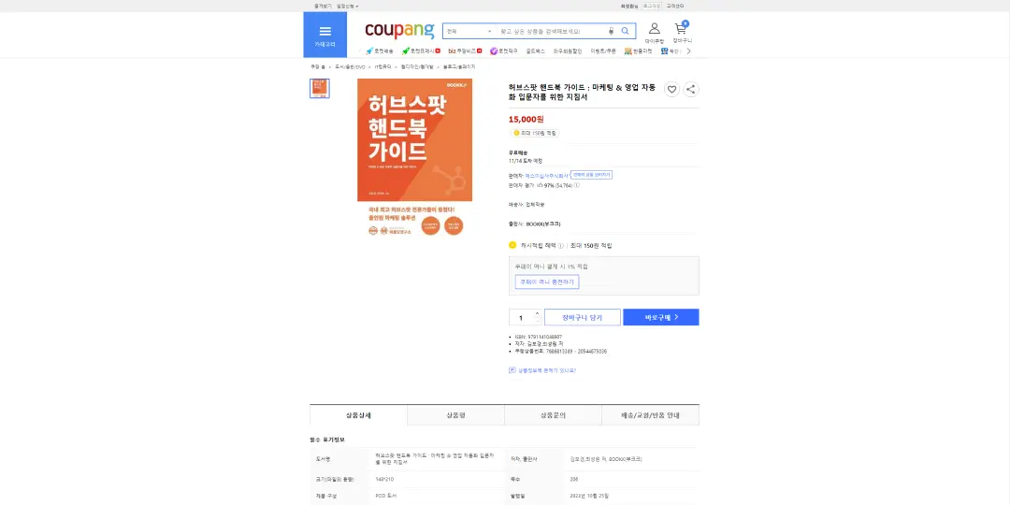1010x505 pixels.
Task: Open the seller name link
Action: (x=547, y=175)
